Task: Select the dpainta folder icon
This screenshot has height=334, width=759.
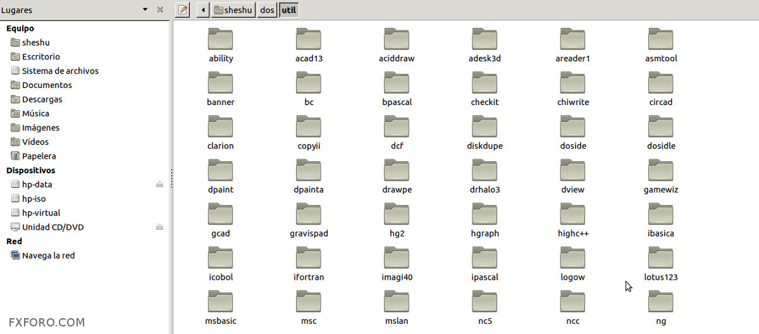Action: pyautogui.click(x=309, y=170)
